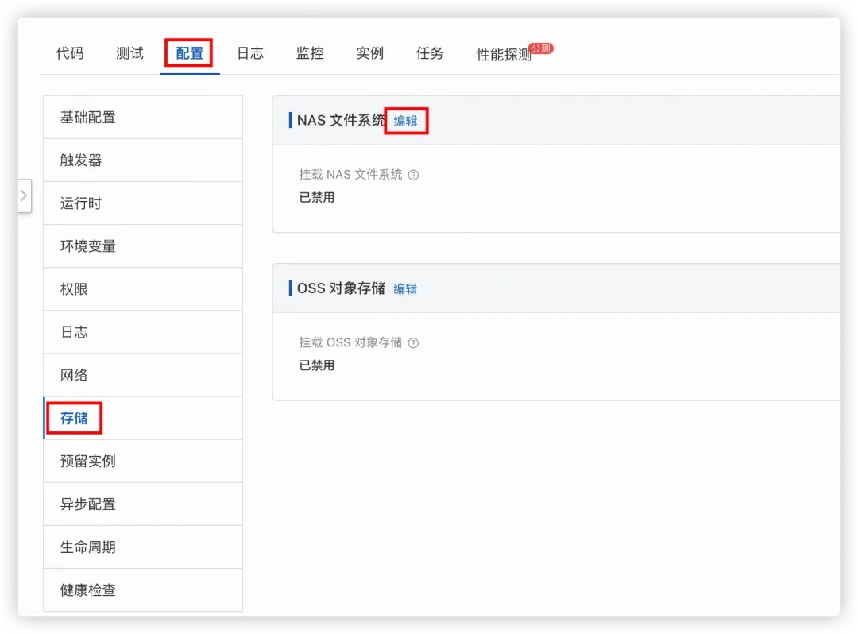This screenshot has height=634, width=858.
Task: Select 生命周期 in the sidebar
Action: (143, 547)
